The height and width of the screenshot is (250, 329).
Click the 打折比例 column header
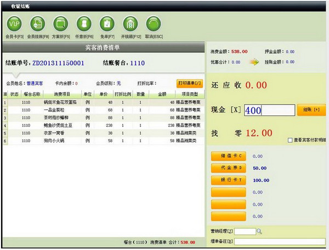[x=123, y=94]
